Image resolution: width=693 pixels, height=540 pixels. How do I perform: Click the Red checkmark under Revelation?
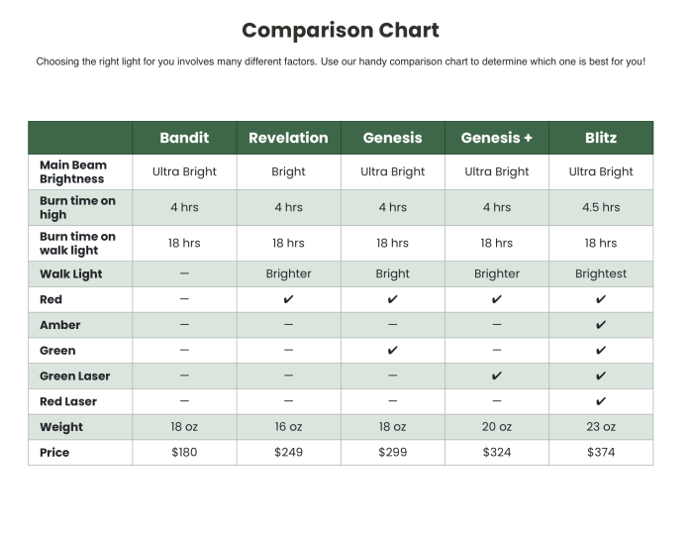click(288, 299)
